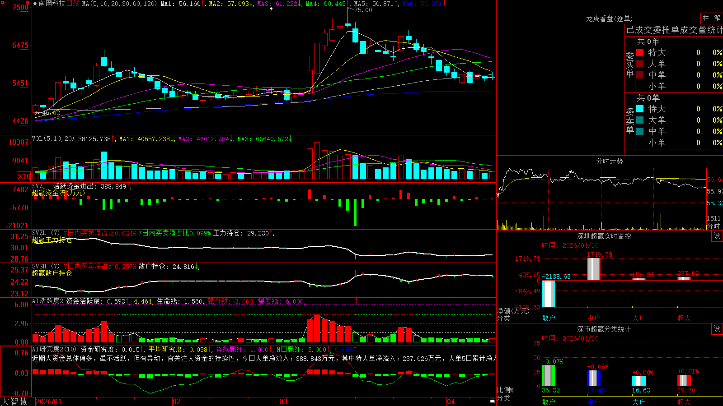Click the MA(5,10,20,30,60,120) indicator label

(119, 4)
